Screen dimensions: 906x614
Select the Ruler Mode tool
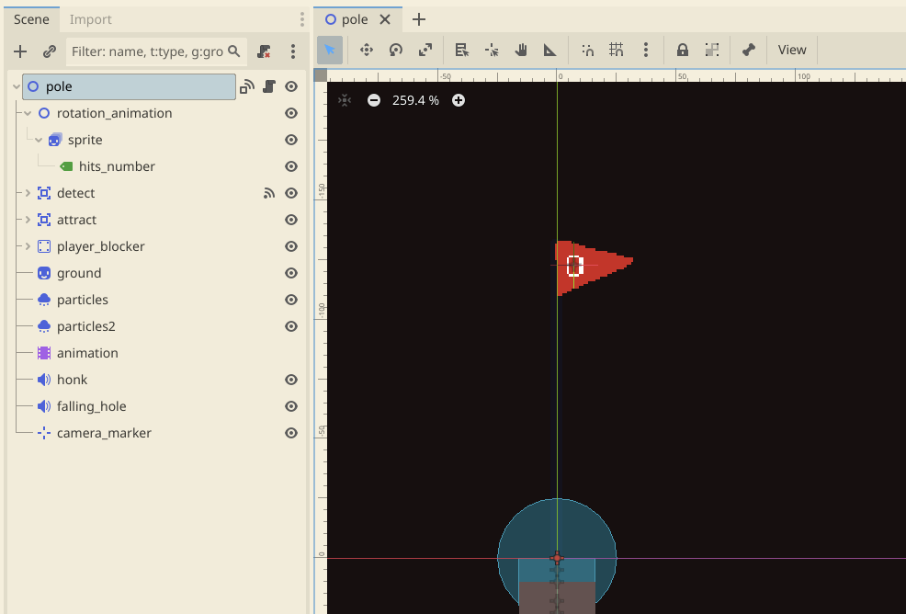550,51
